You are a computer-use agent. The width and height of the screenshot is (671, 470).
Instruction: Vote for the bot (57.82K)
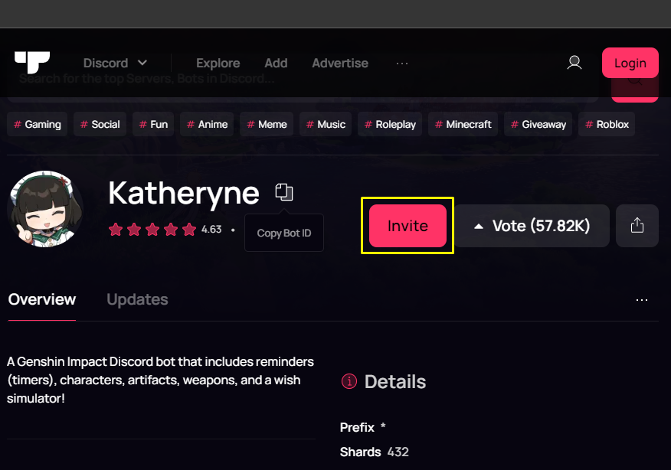point(532,225)
